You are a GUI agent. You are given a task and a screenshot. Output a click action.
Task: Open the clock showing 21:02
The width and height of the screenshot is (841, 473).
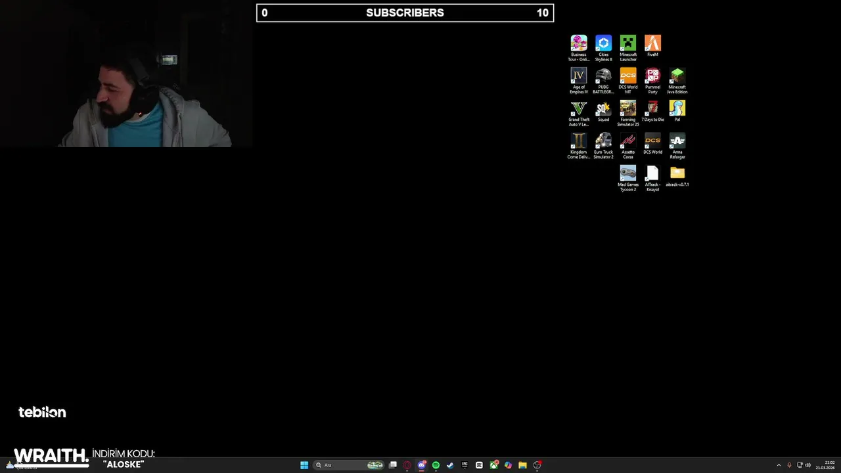(x=825, y=465)
